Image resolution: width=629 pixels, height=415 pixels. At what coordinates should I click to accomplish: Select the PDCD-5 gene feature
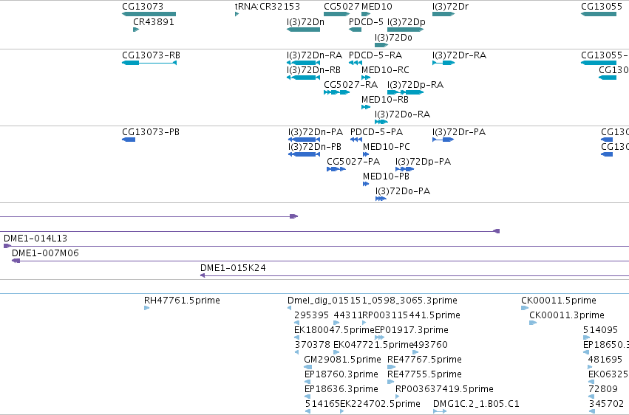coord(355,30)
